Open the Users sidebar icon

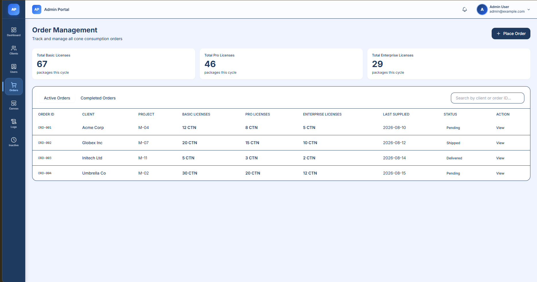[x=14, y=68]
